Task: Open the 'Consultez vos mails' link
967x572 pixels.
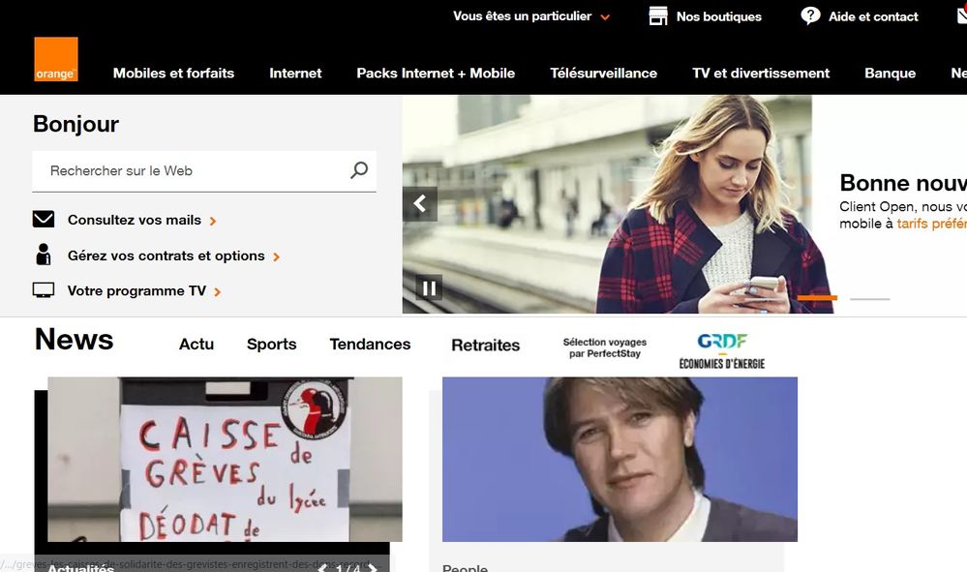Action: 135,220
